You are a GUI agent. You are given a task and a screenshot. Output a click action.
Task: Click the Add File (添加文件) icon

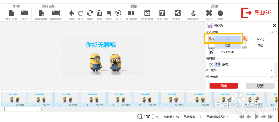pyautogui.click(x=11, y=13)
